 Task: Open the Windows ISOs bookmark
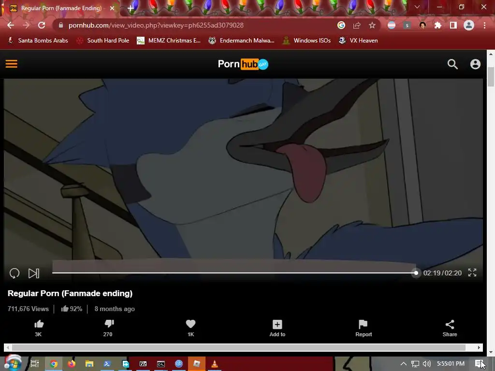(306, 41)
